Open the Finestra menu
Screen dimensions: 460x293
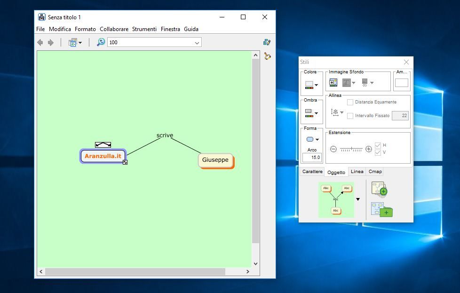pos(170,29)
